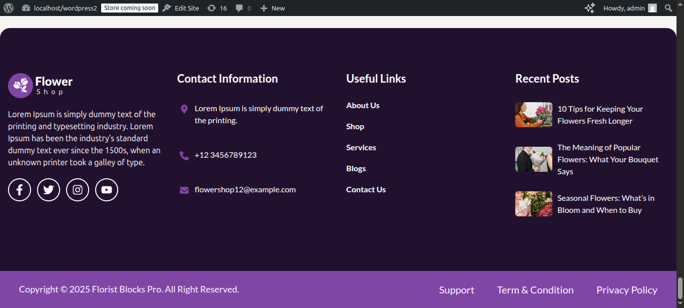Click the search magnifier in admin bar

pos(668,8)
